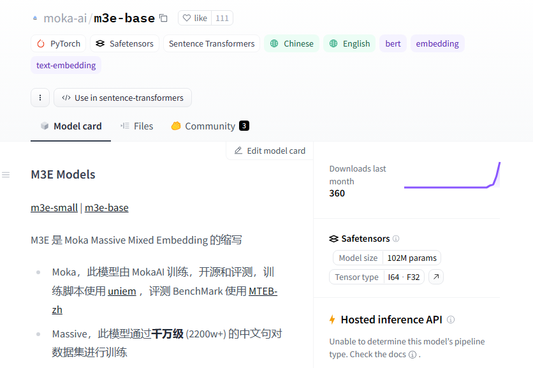Switch to the Model card tab

click(71, 126)
